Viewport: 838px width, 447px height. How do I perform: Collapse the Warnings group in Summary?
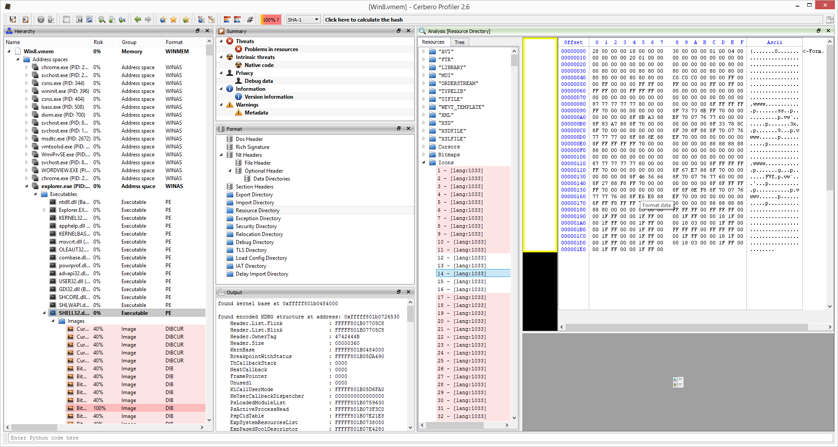coord(221,104)
